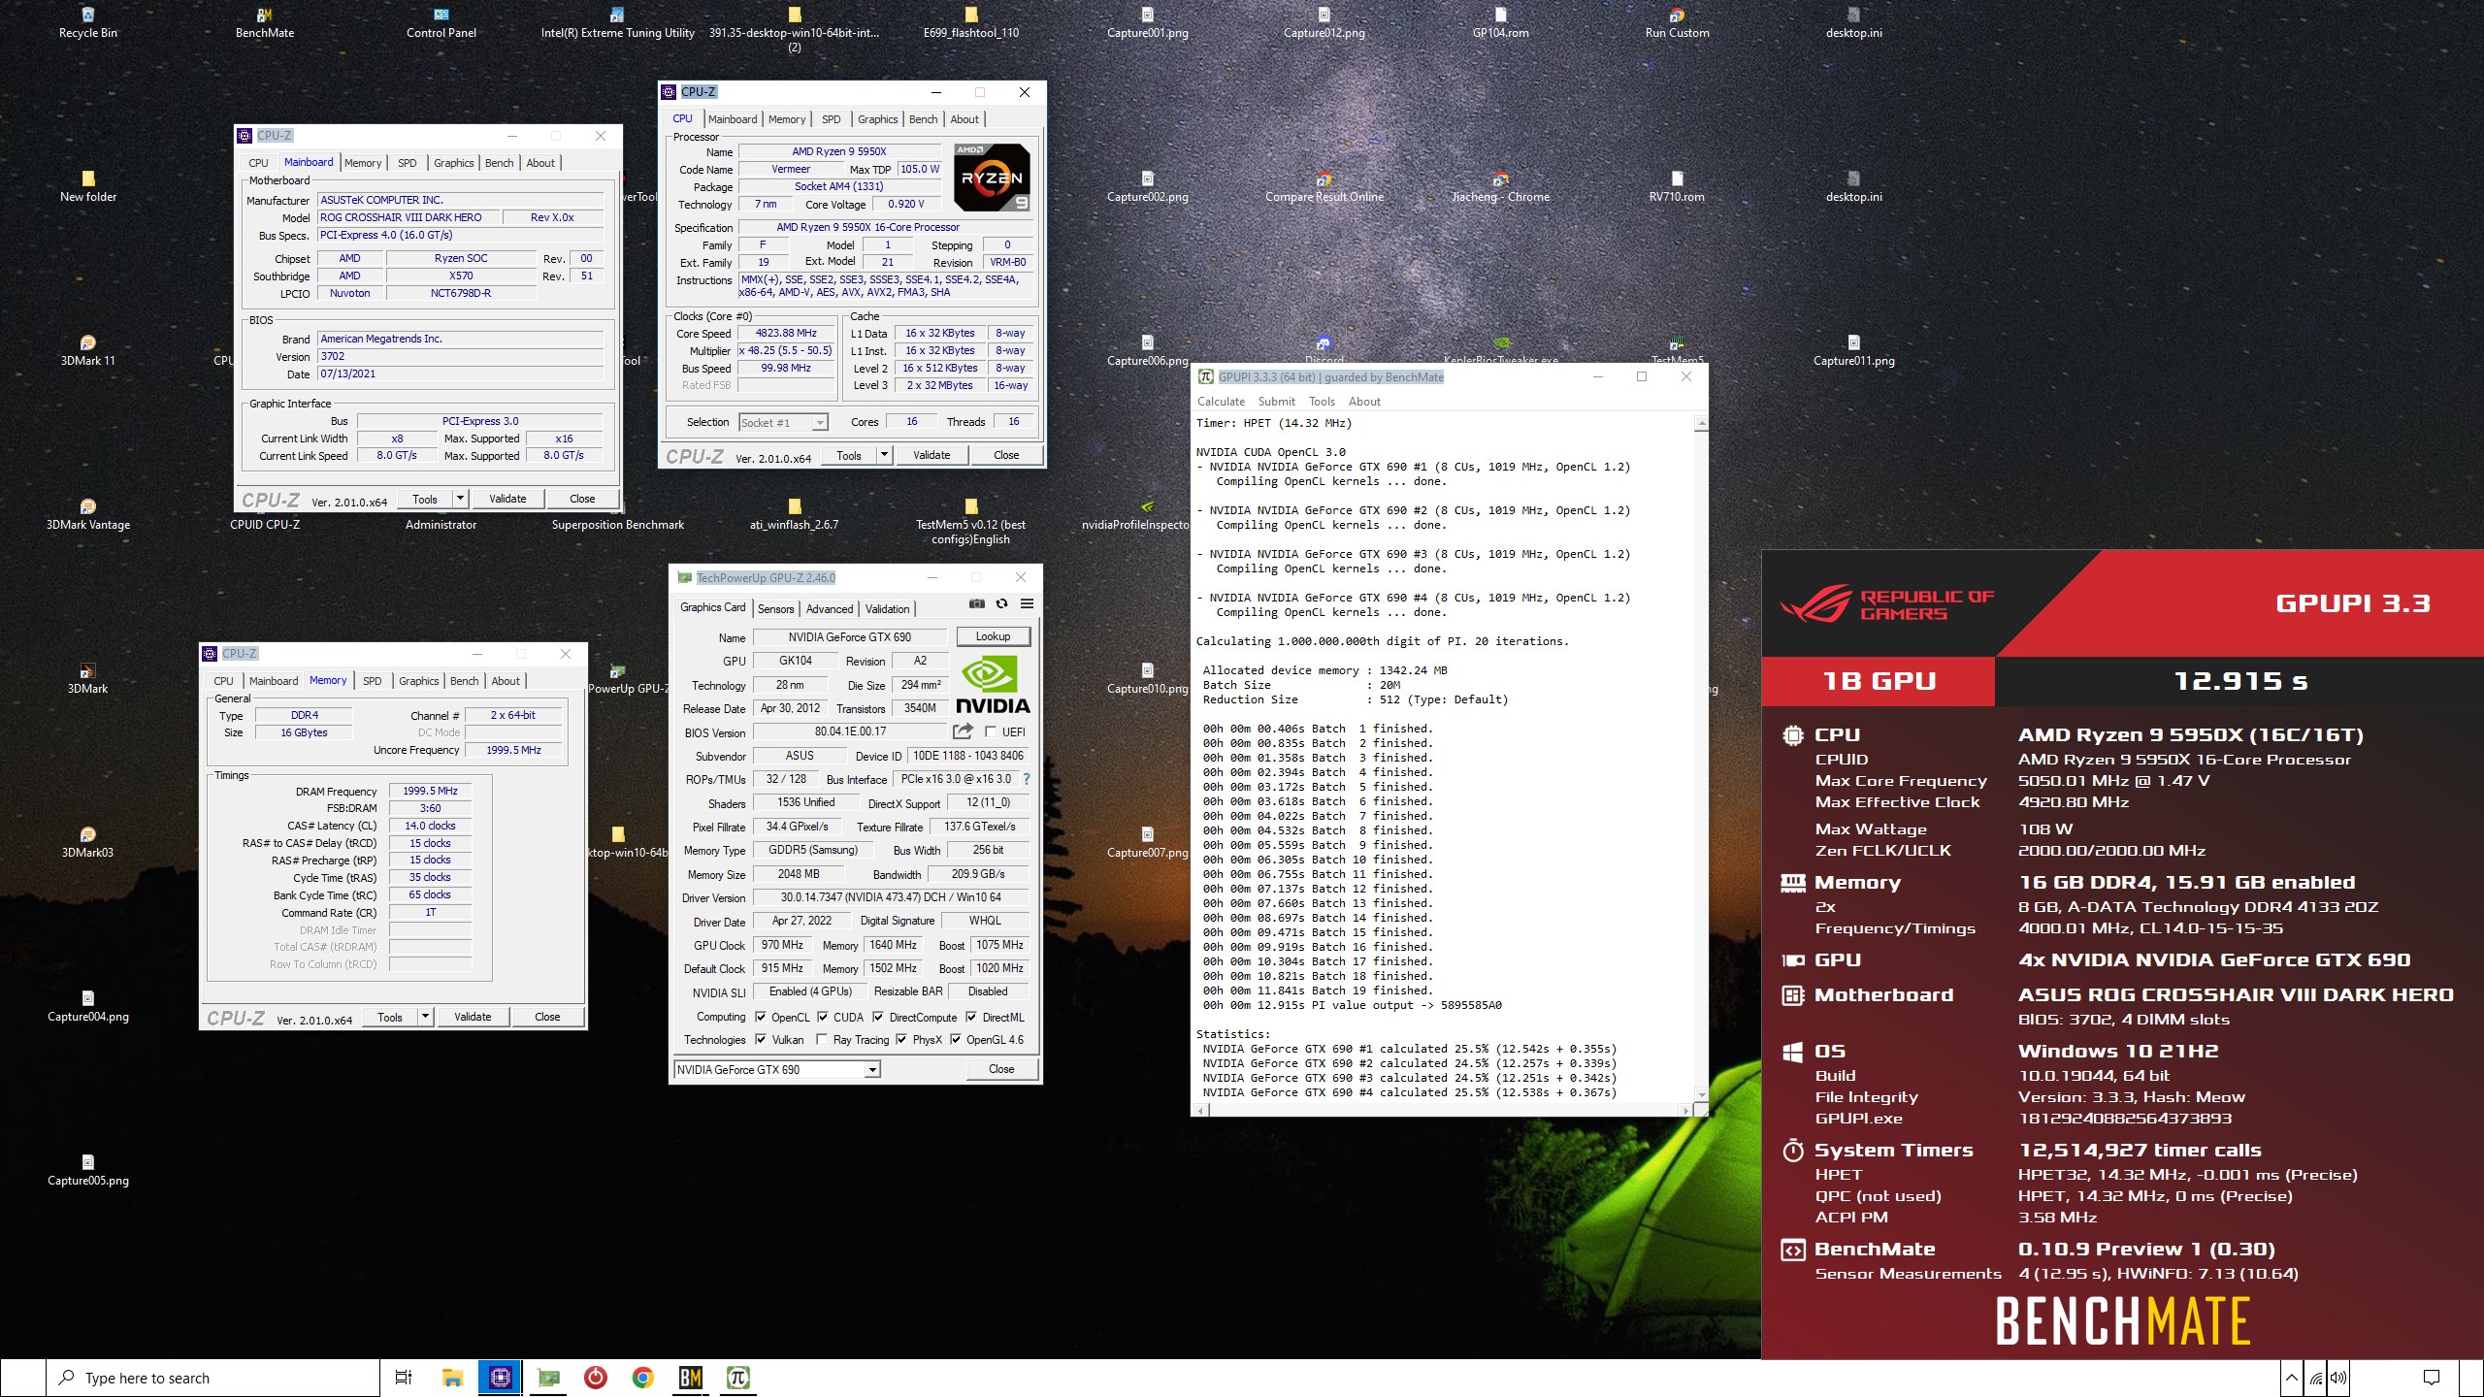Open the 3DMark03 desktop shortcut
The width and height of the screenshot is (2484, 1397).
88,843
